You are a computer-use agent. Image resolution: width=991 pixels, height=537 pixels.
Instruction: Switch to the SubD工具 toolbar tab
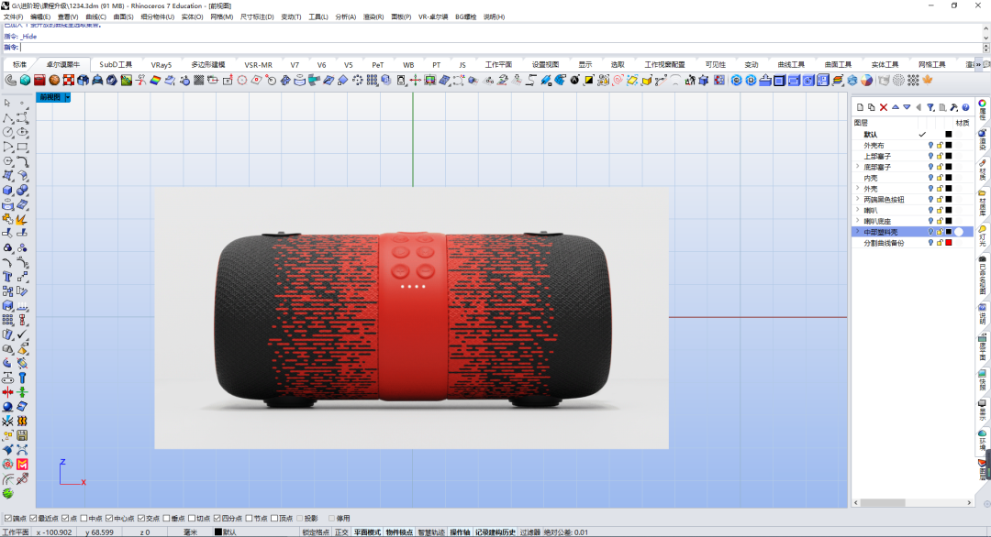pyautogui.click(x=116, y=64)
